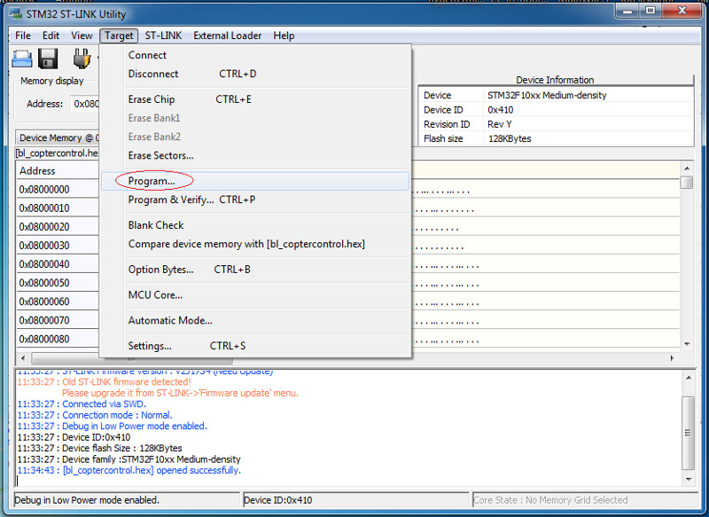Click the right arrow of memory grid horizontal scrollbar
709x517 pixels.
(x=673, y=358)
